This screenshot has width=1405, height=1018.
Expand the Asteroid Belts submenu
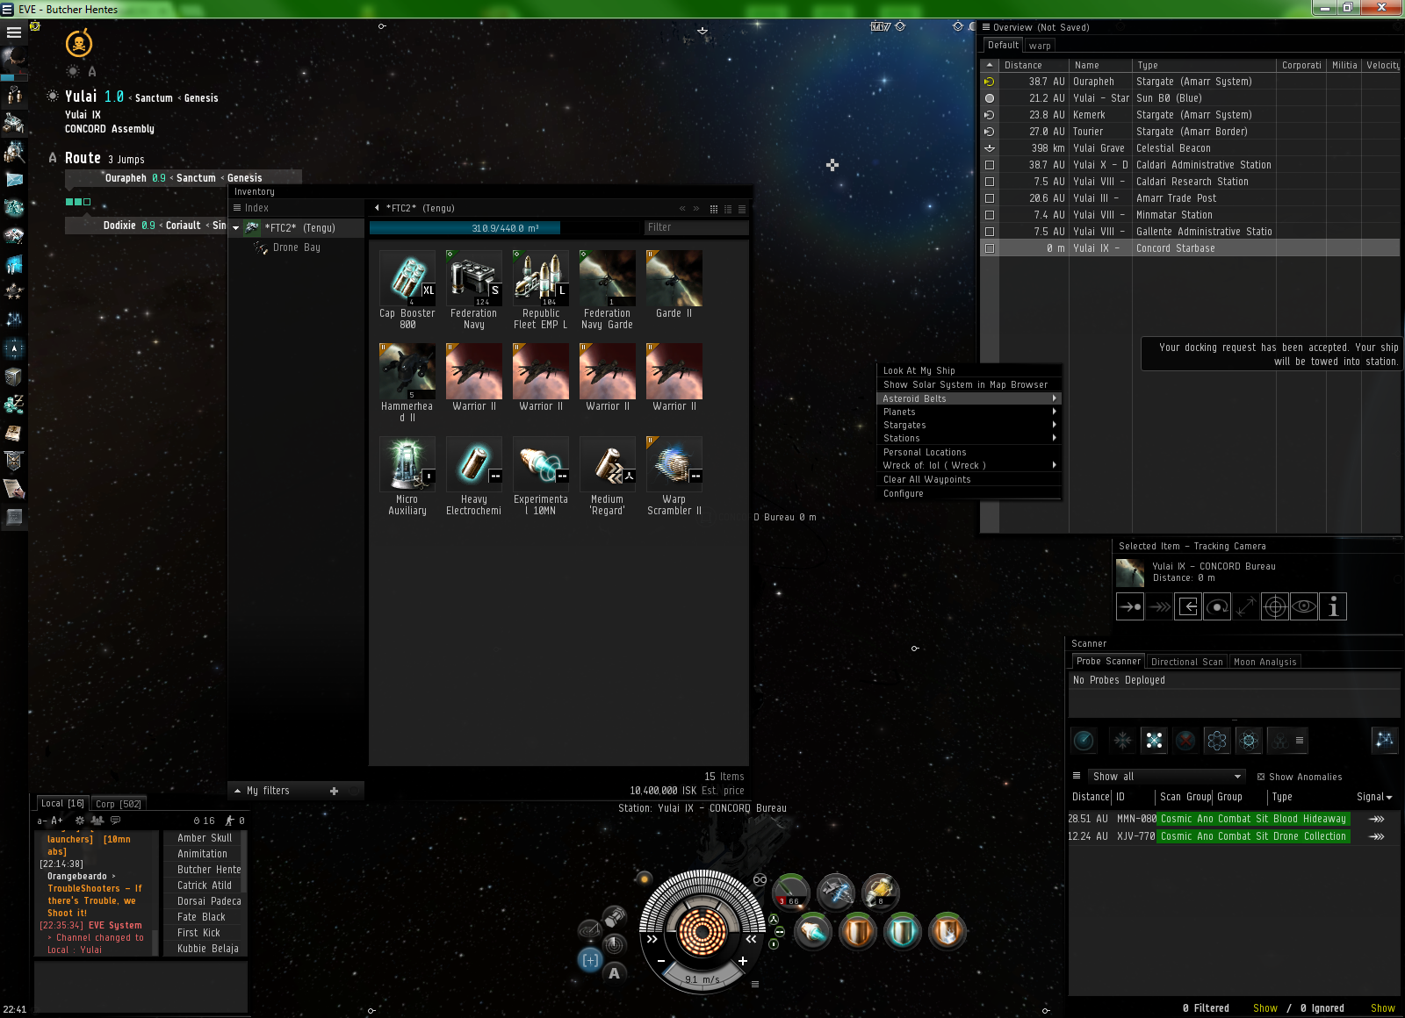(969, 398)
